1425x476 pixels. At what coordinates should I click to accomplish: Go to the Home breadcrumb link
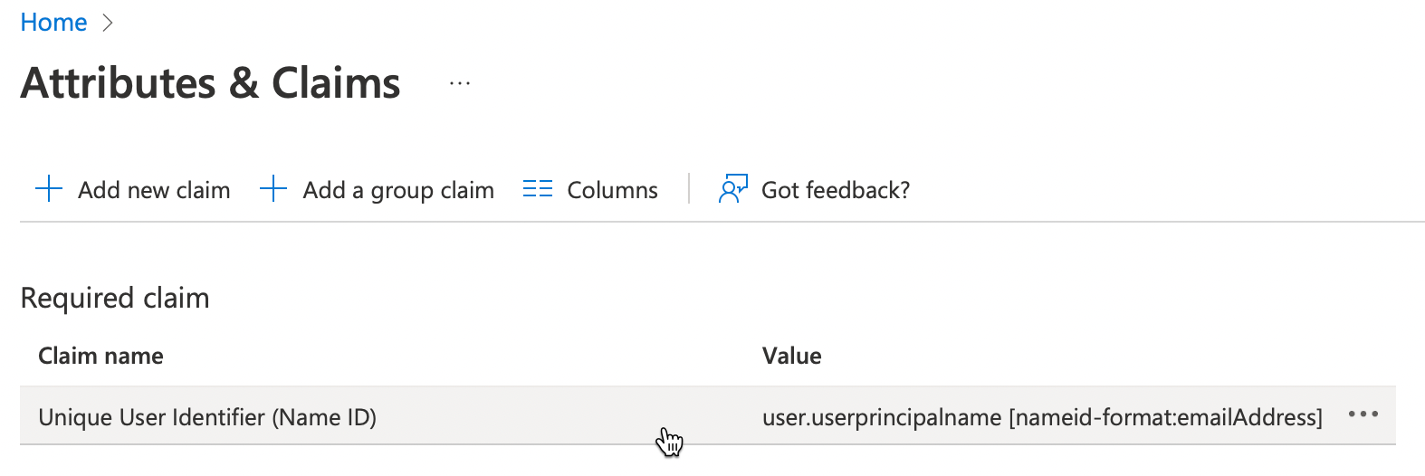[53, 23]
